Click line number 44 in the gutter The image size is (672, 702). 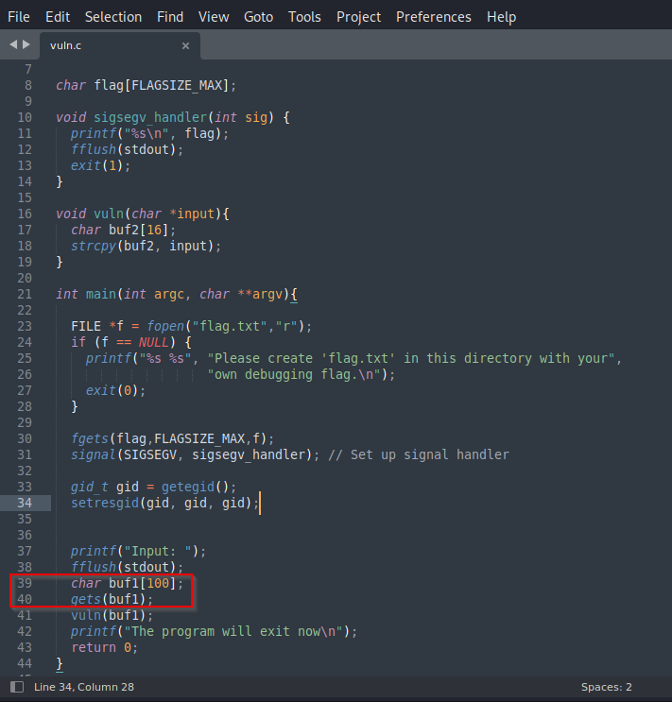tap(25, 663)
